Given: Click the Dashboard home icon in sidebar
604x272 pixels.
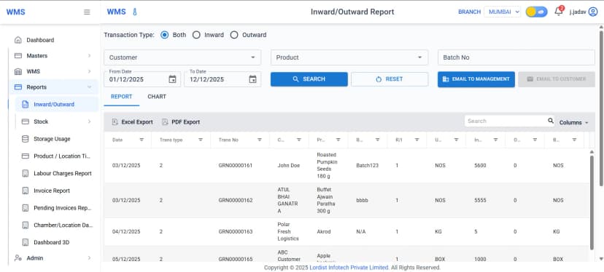Looking at the screenshot, I should pyautogui.click(x=18, y=40).
